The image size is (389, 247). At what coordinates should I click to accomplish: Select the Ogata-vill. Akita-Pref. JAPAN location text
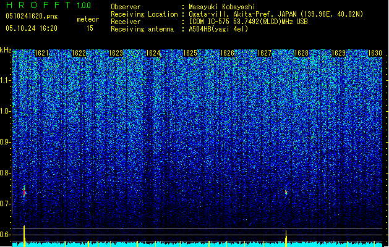pos(276,14)
